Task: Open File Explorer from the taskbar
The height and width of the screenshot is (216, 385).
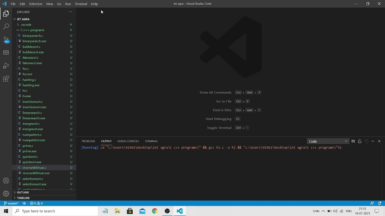Action: coord(117,211)
